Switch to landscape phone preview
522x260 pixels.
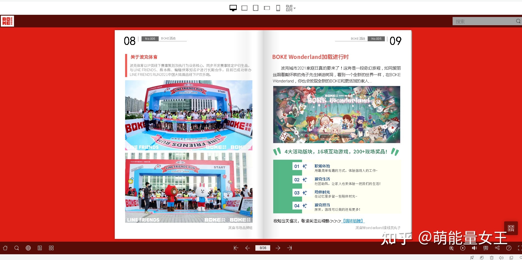(267, 8)
